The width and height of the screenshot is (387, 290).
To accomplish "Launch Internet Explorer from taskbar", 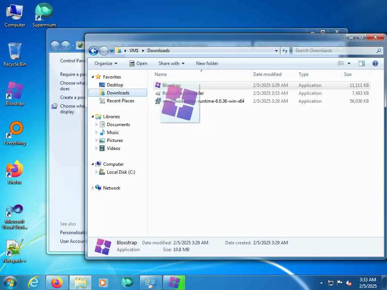I will tap(34, 282).
